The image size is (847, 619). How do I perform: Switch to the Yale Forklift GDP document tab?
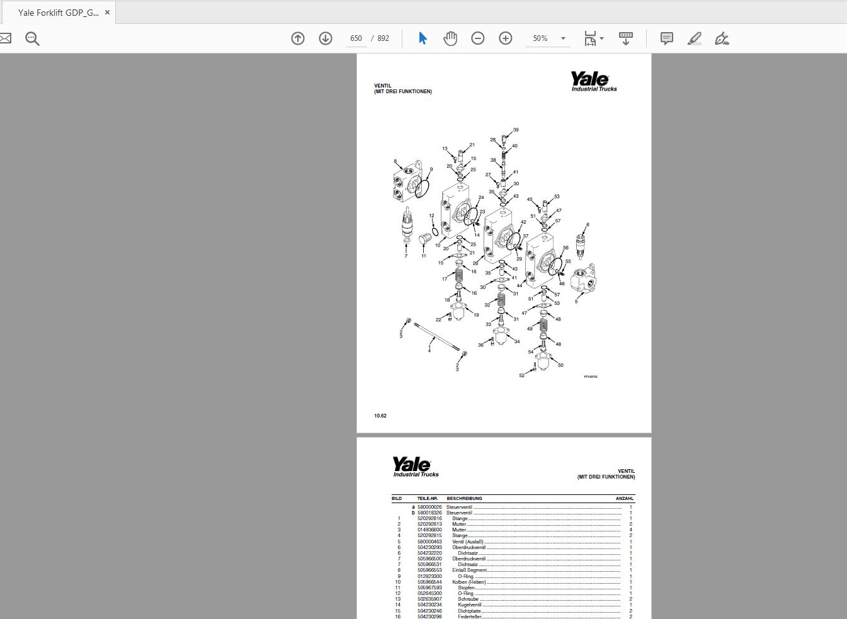tap(58, 13)
